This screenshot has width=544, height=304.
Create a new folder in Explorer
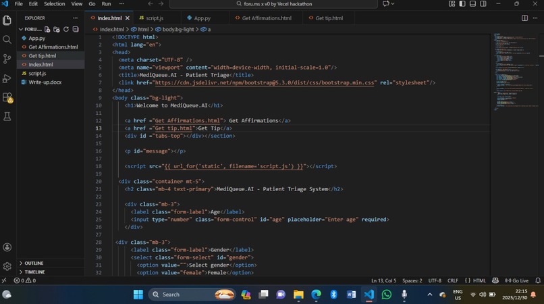coord(57,30)
